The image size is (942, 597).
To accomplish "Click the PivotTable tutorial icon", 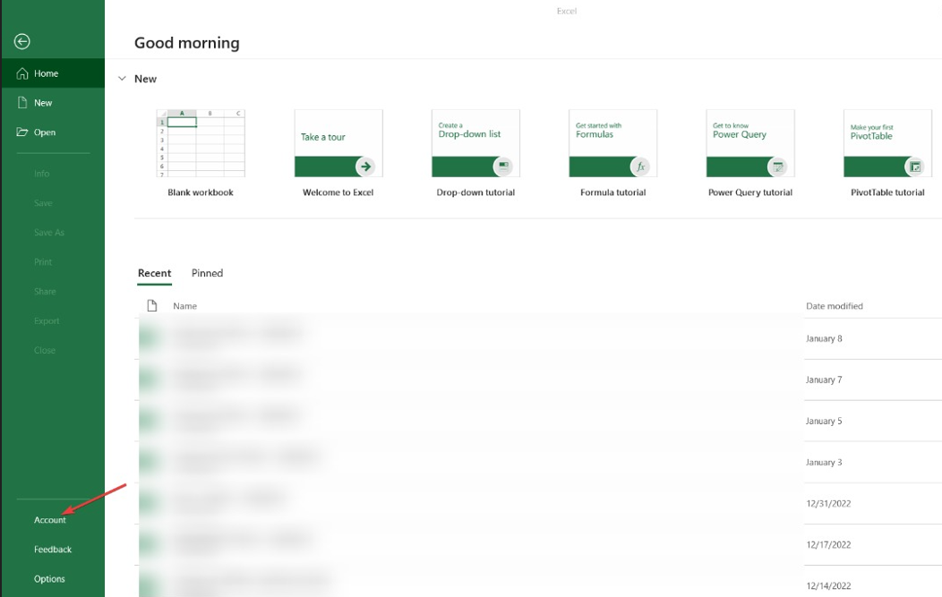I will tap(915, 166).
